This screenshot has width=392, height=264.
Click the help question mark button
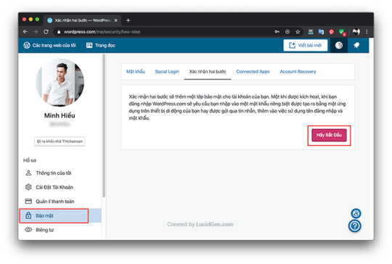click(355, 226)
